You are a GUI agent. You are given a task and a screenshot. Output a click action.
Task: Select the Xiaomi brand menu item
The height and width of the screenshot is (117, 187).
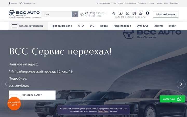(x=158, y=26)
